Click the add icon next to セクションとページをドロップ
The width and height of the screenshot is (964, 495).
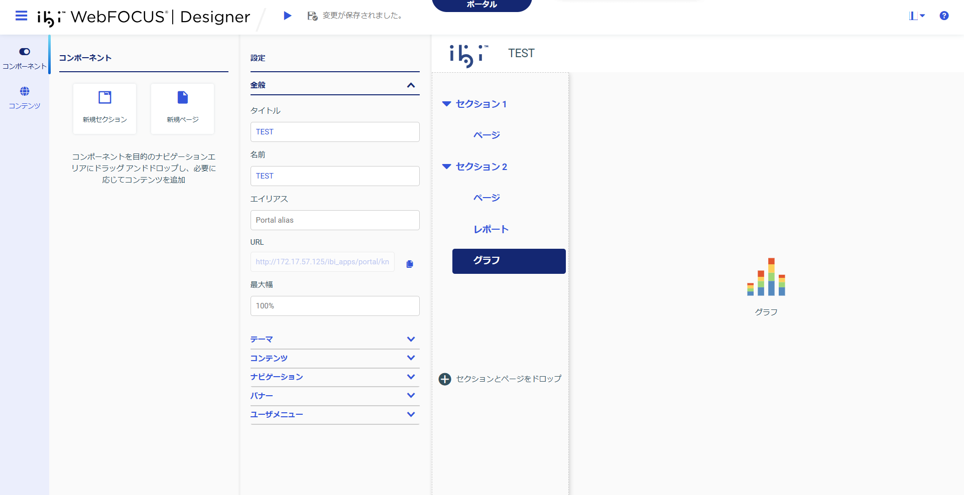[x=445, y=379]
